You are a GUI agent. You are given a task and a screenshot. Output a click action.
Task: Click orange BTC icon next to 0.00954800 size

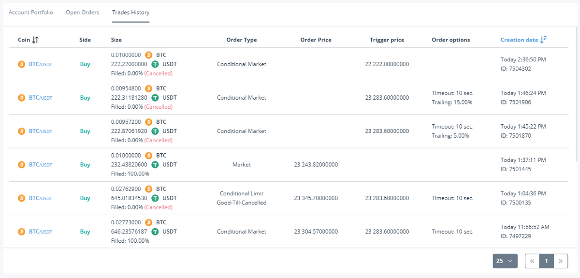(x=149, y=88)
